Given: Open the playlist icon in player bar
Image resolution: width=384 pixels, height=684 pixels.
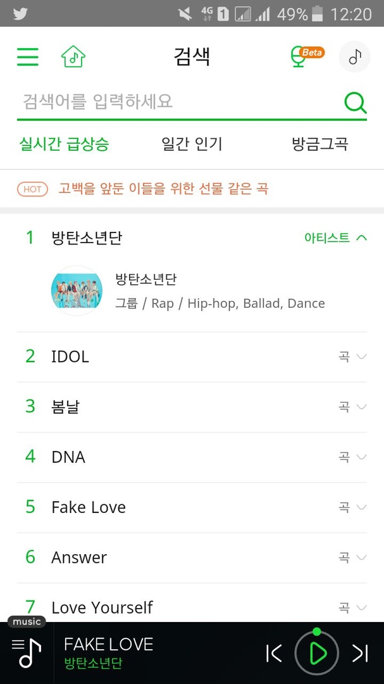Looking at the screenshot, I should pos(27,652).
